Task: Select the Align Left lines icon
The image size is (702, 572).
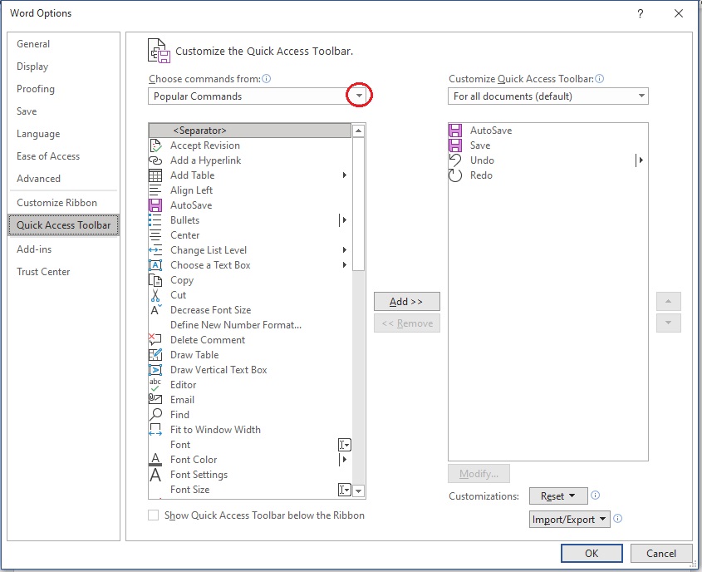Action: (x=155, y=190)
